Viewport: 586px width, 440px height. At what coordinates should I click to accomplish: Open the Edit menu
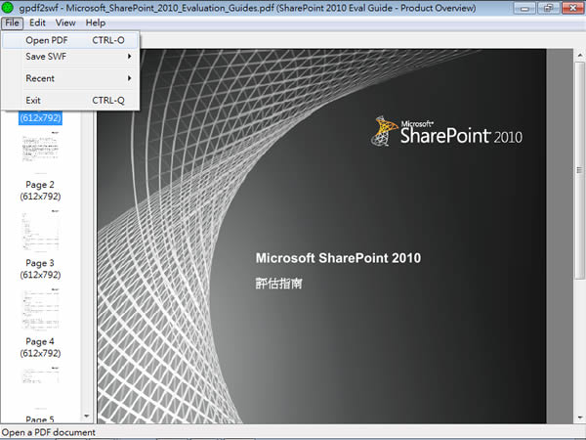point(37,22)
